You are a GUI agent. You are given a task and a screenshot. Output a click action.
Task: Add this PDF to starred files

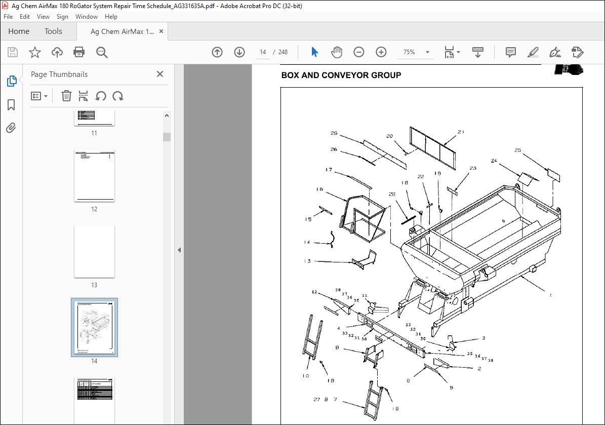pos(35,52)
